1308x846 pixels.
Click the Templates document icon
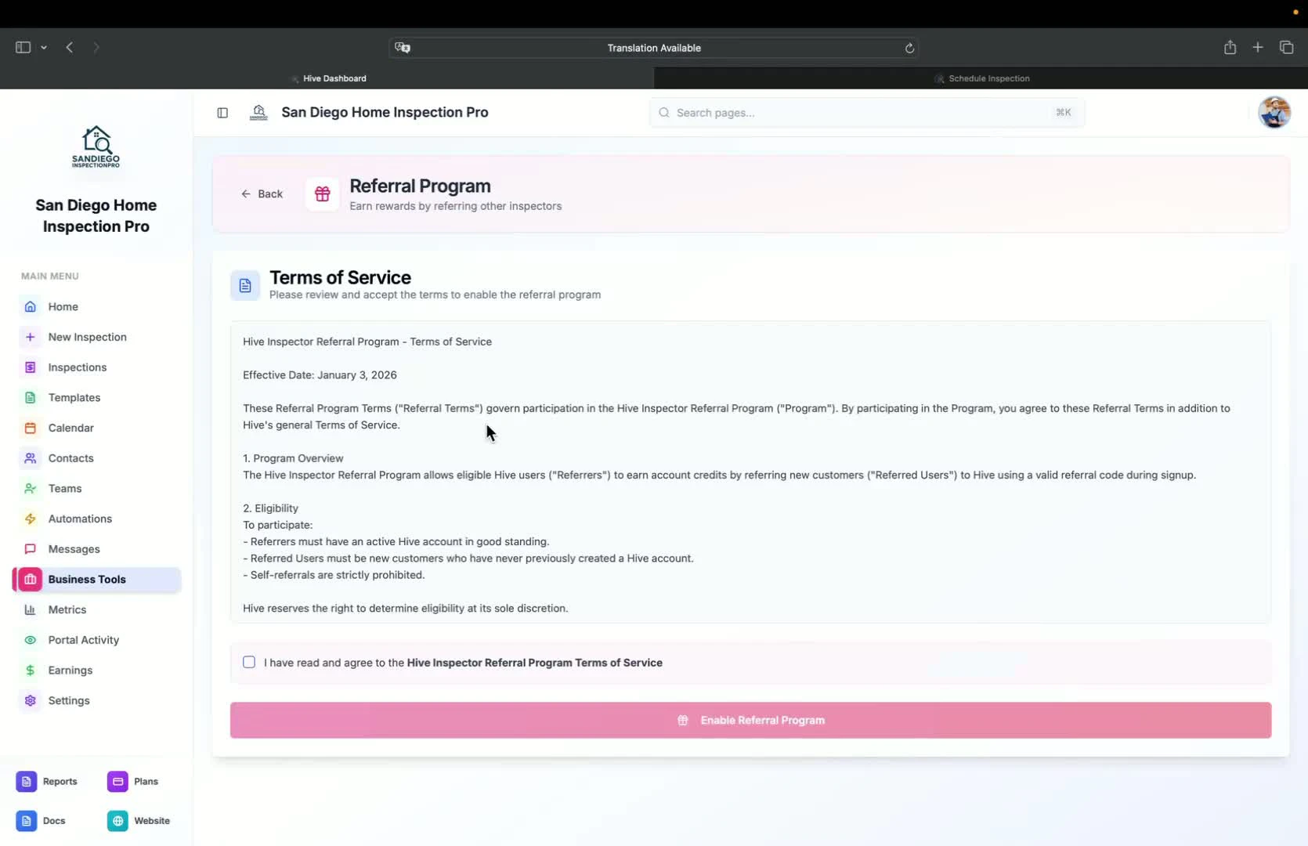pyautogui.click(x=30, y=398)
